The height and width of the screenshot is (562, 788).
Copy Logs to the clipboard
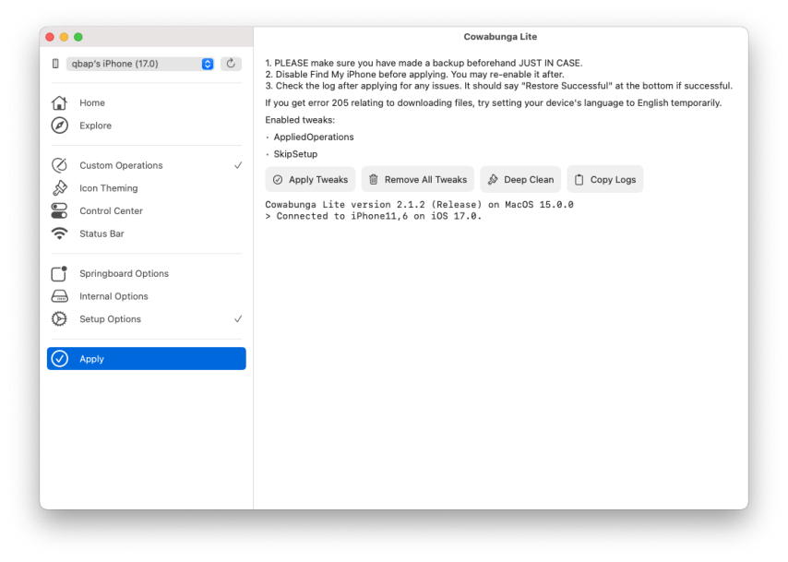(605, 179)
